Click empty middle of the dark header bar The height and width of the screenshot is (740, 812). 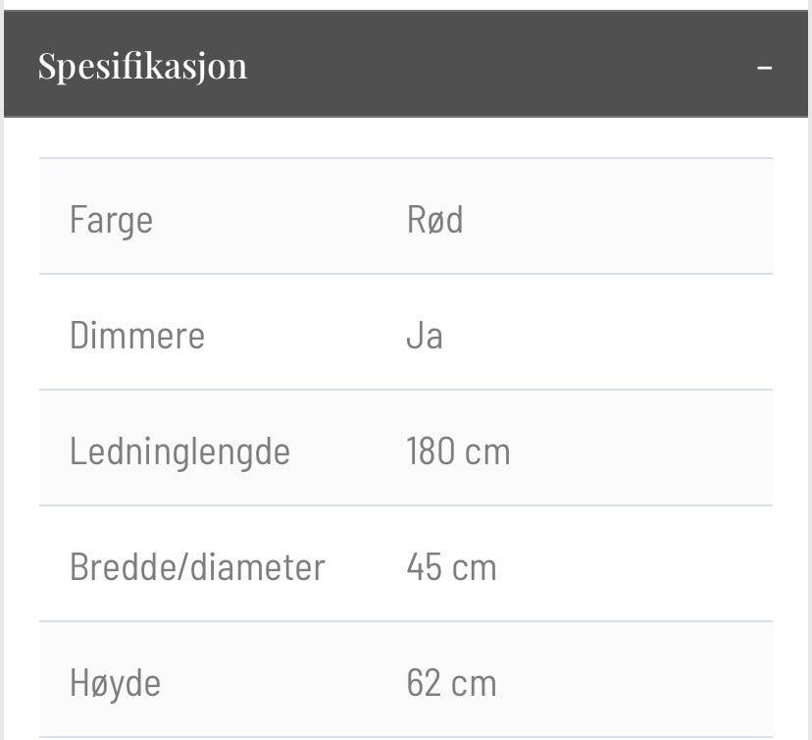point(490,66)
